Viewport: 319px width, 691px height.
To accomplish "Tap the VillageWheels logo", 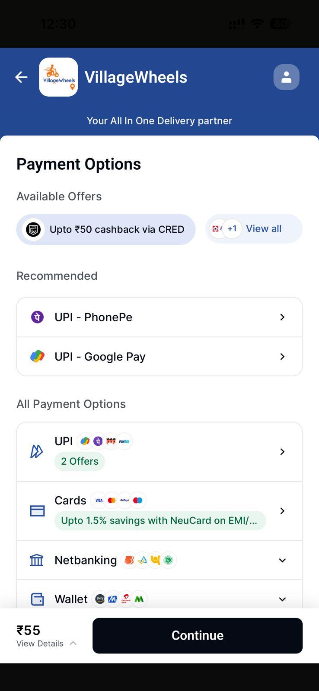I will coord(58,77).
